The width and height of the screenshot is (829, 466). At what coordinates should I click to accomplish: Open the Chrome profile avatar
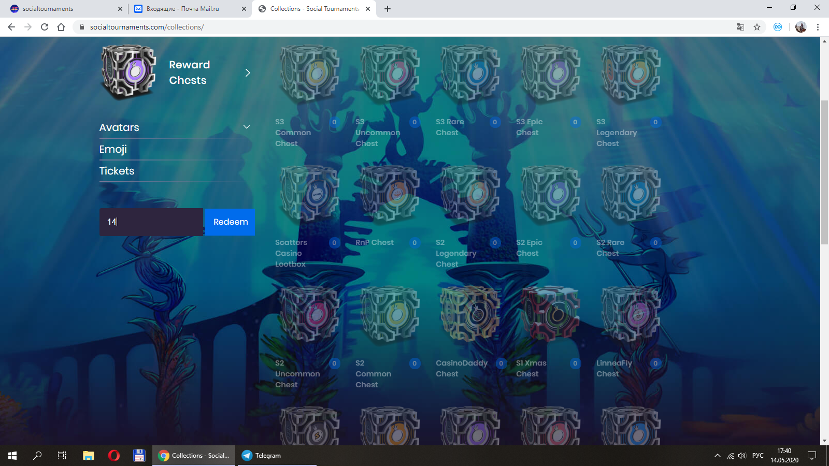click(801, 27)
